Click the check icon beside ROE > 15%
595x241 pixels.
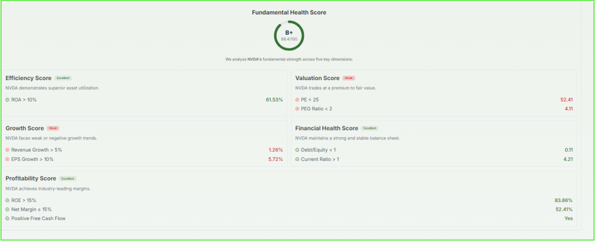tap(8, 200)
